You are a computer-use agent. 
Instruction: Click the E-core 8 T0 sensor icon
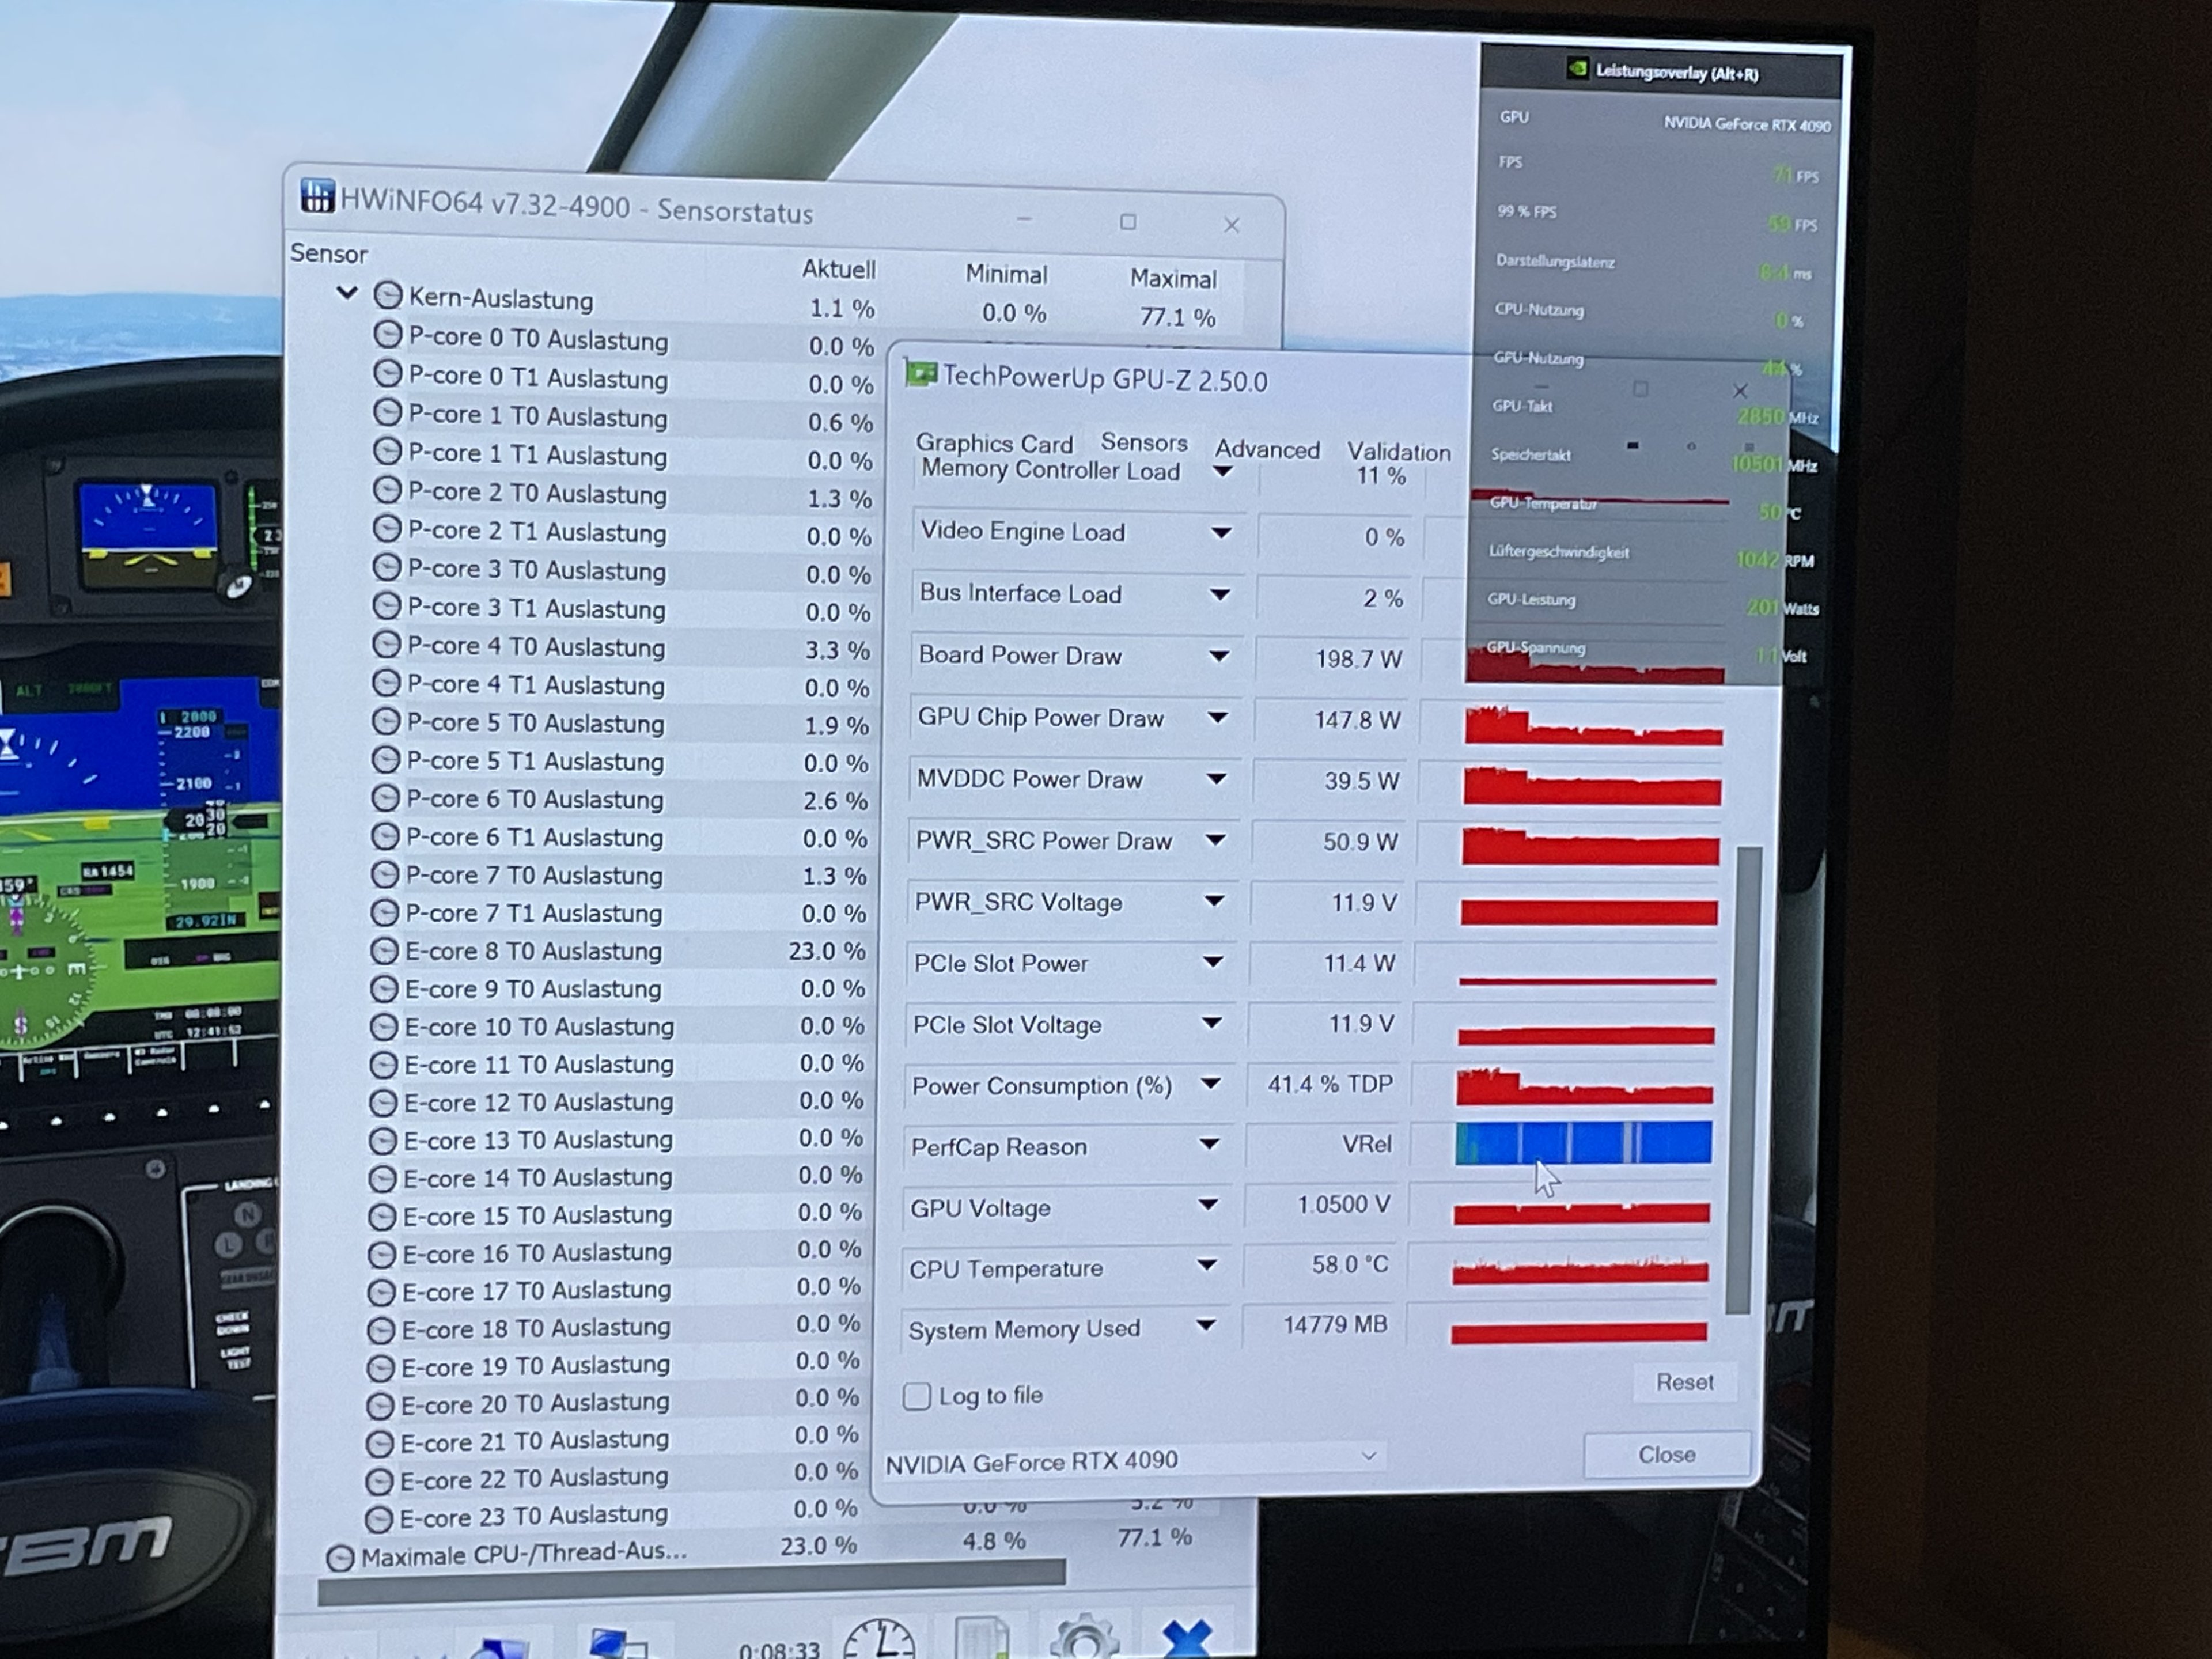pos(385,951)
